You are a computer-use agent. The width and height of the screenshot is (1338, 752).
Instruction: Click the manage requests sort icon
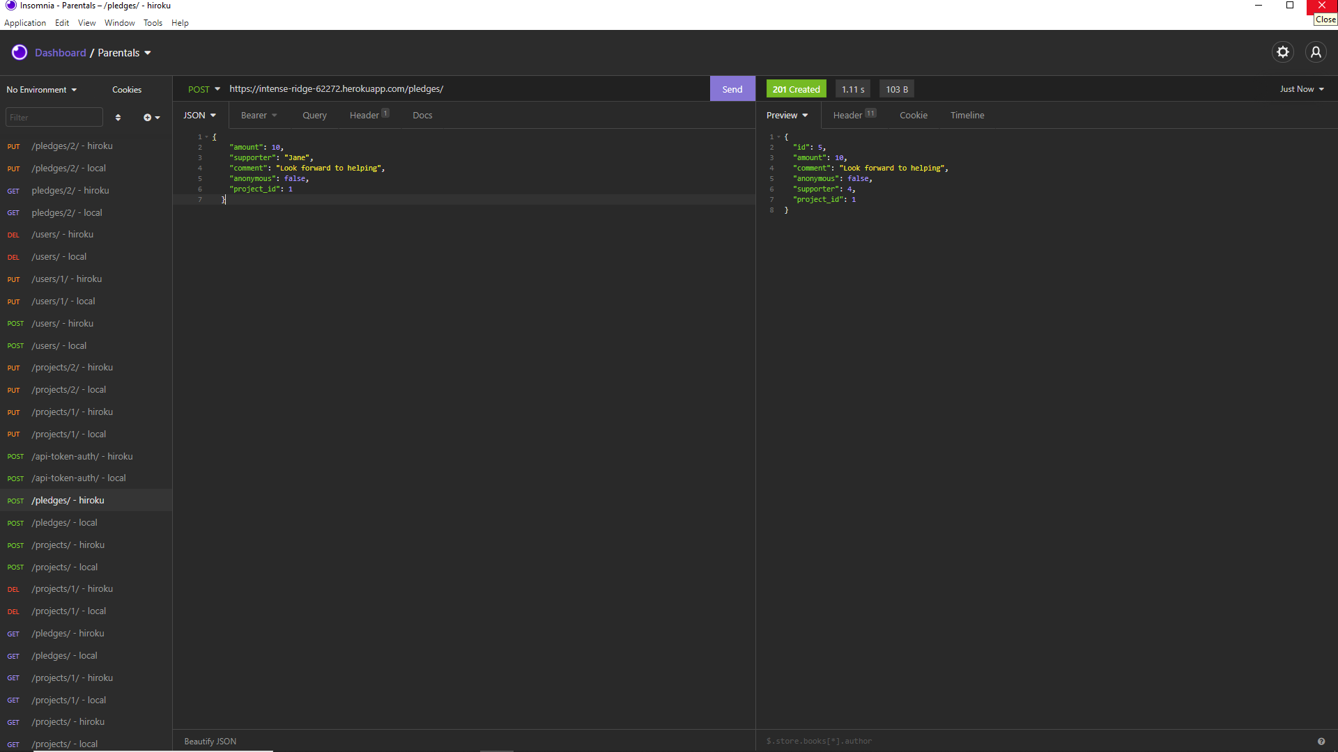pos(118,118)
